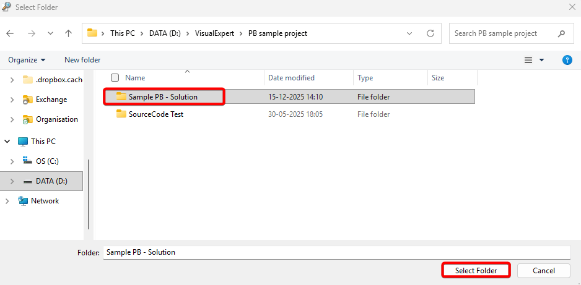Click the search magnifier icon
The width and height of the screenshot is (581, 285).
[561, 33]
